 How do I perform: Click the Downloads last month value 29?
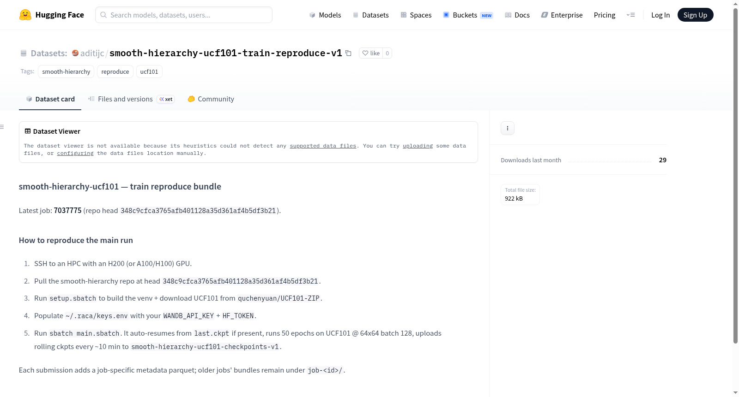(663, 160)
